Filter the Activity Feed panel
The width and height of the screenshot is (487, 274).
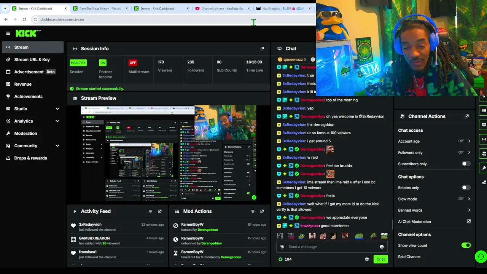150,211
